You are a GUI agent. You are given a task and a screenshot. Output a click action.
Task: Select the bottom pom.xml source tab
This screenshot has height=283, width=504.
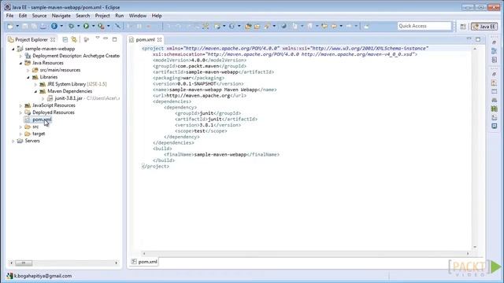[145, 262]
